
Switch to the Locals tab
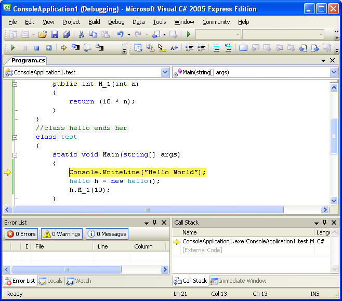point(51,281)
